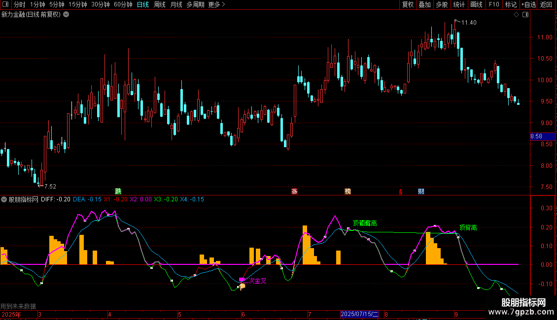Add stock to +自选 watchlist

coord(528,4)
